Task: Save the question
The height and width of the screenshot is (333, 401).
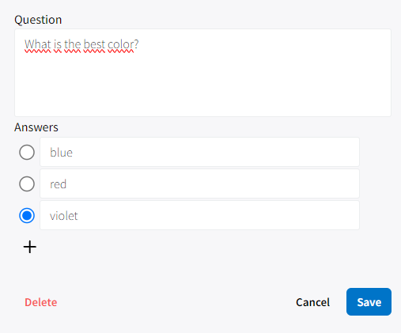Action: pos(369,301)
